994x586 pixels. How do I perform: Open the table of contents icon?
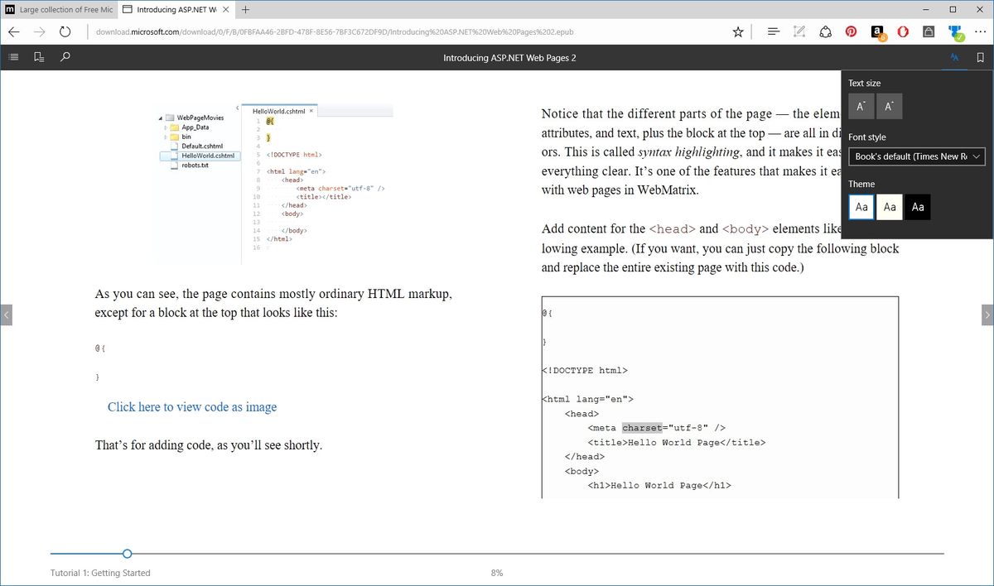coord(13,57)
